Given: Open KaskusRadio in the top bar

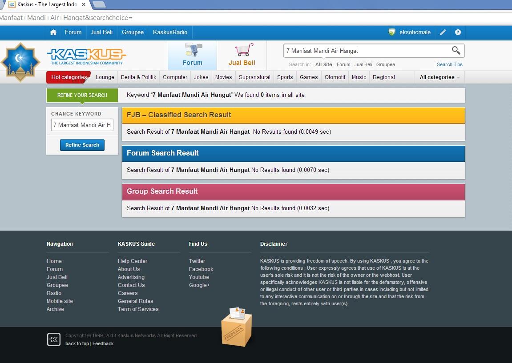Looking at the screenshot, I should [x=170, y=32].
